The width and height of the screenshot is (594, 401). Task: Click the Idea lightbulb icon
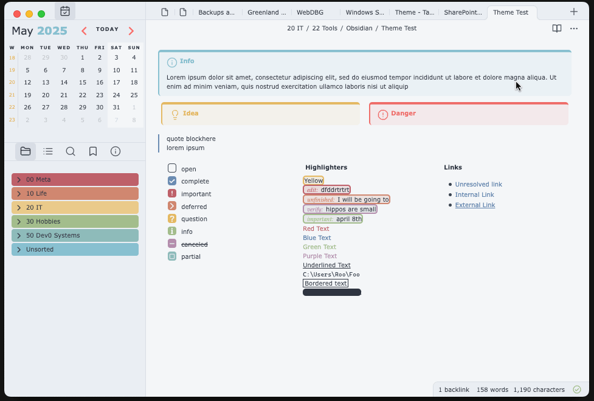pyautogui.click(x=175, y=114)
